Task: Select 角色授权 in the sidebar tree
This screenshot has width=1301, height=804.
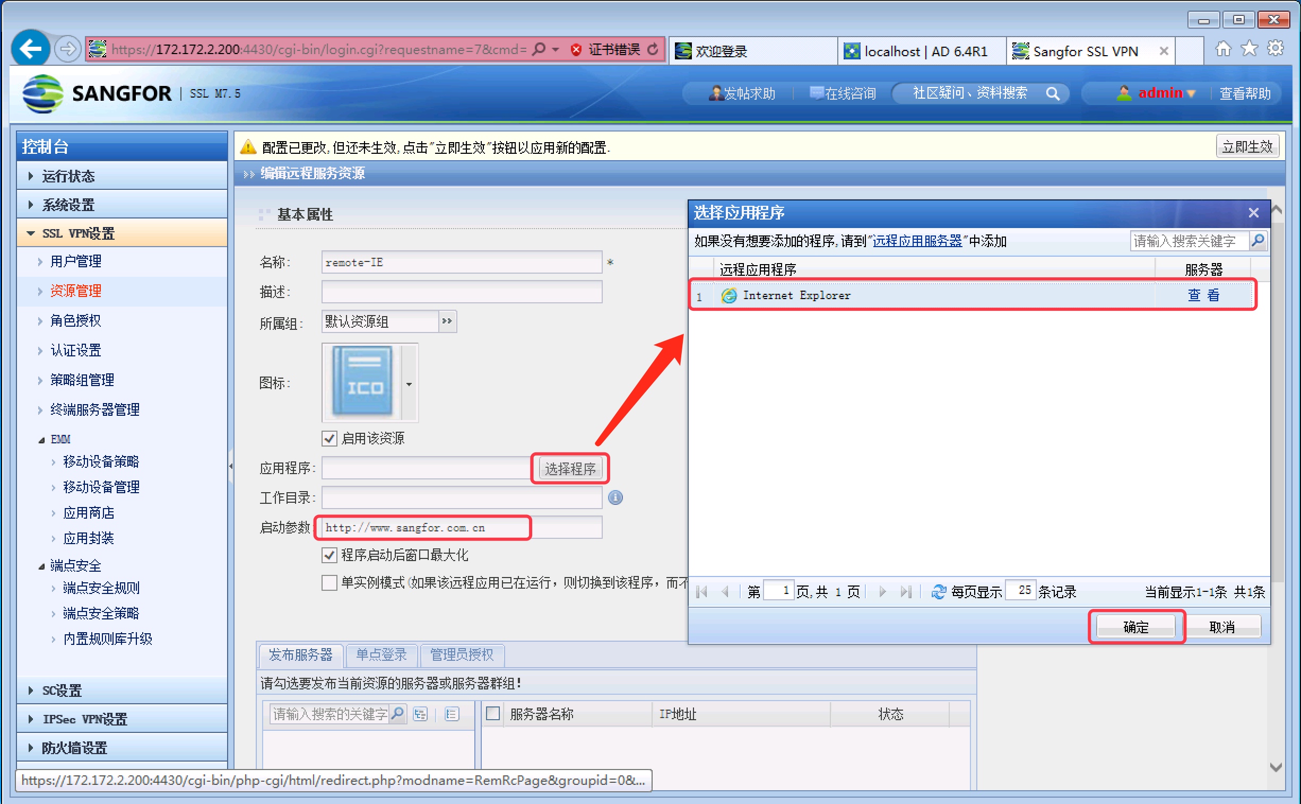Action: pos(75,320)
